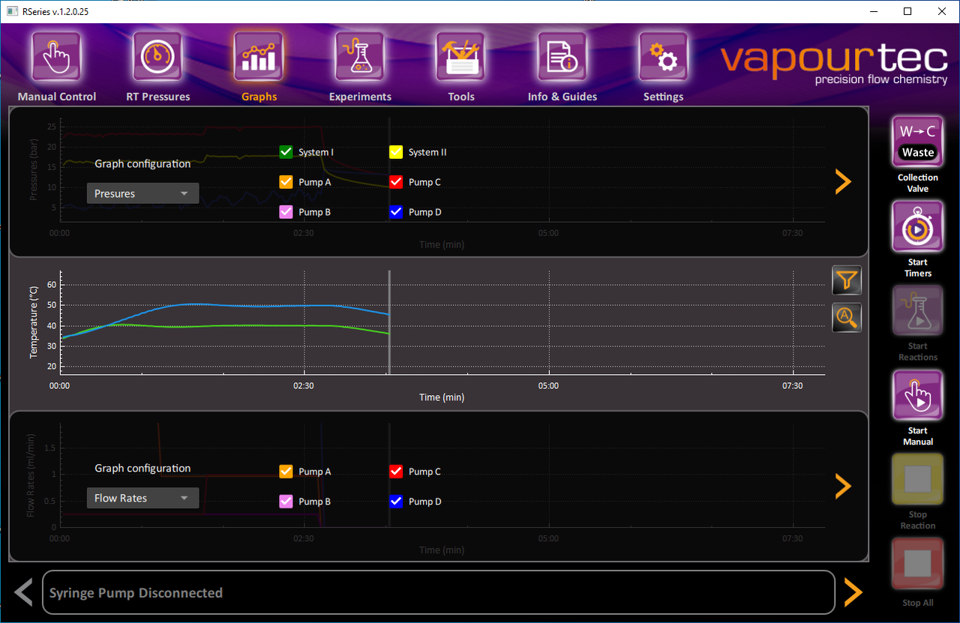Switch to Experiments tab label
960x623 pixels.
click(360, 97)
